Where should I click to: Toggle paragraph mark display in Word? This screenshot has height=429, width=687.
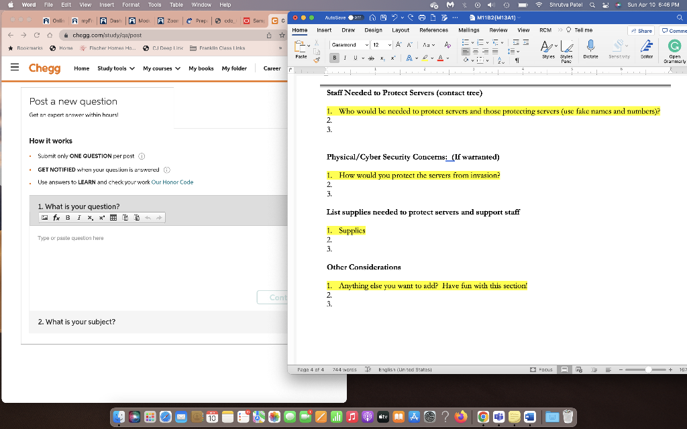click(x=517, y=60)
